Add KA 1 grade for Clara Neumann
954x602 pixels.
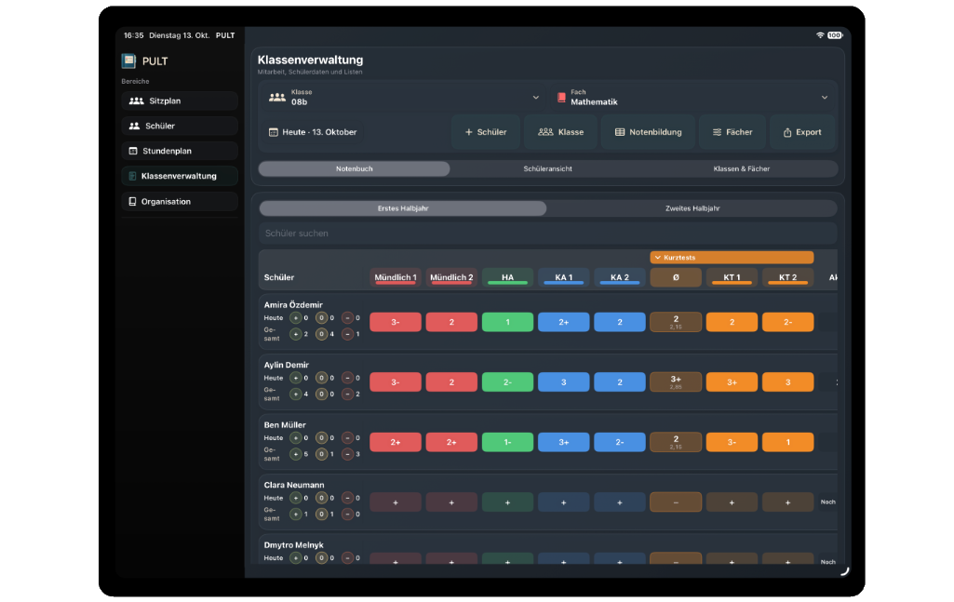(563, 502)
